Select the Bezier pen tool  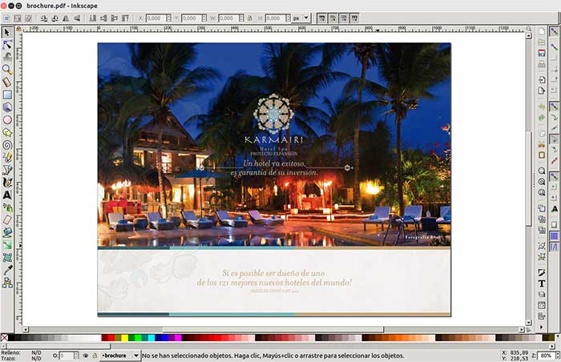coord(6,170)
